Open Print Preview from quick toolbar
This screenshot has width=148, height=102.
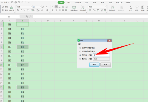[x=19, y=3]
